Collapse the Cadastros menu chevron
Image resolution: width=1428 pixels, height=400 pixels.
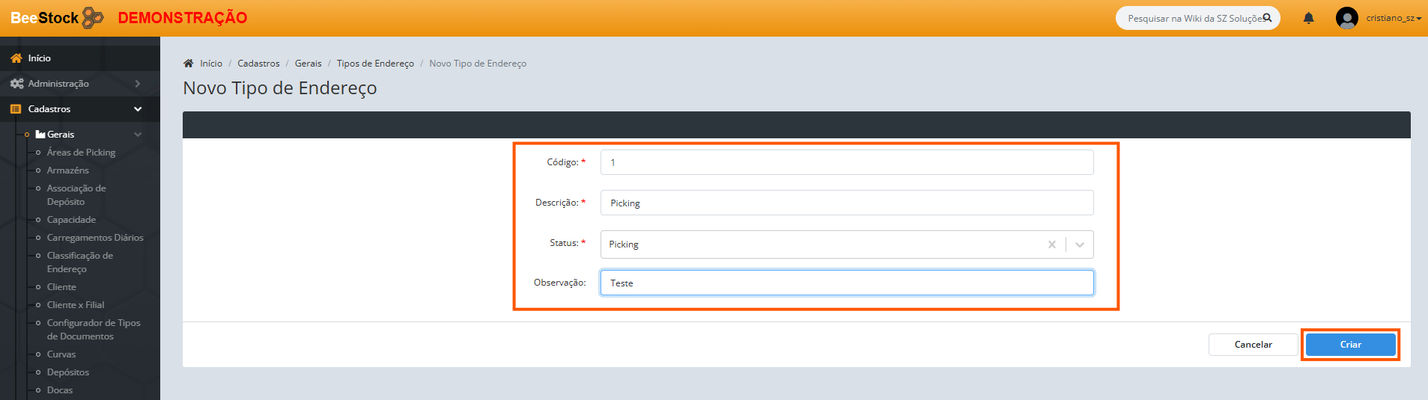click(138, 109)
